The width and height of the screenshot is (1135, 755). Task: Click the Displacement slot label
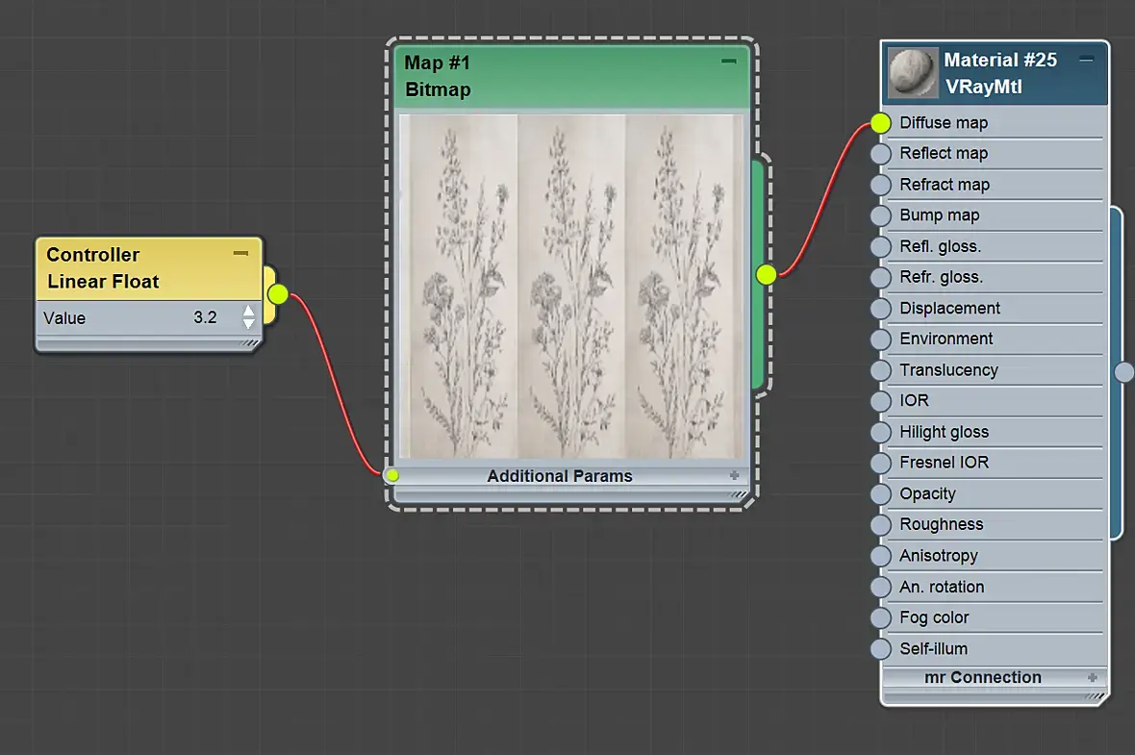(x=949, y=309)
